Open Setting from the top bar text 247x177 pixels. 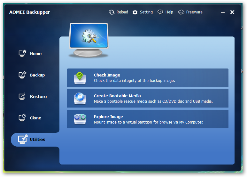pos(146,12)
